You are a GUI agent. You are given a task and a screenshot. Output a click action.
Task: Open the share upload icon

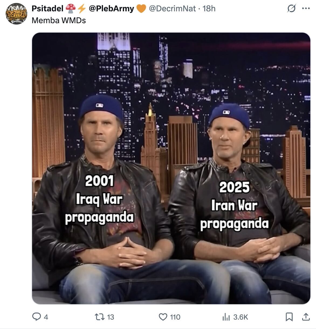pyautogui.click(x=306, y=317)
